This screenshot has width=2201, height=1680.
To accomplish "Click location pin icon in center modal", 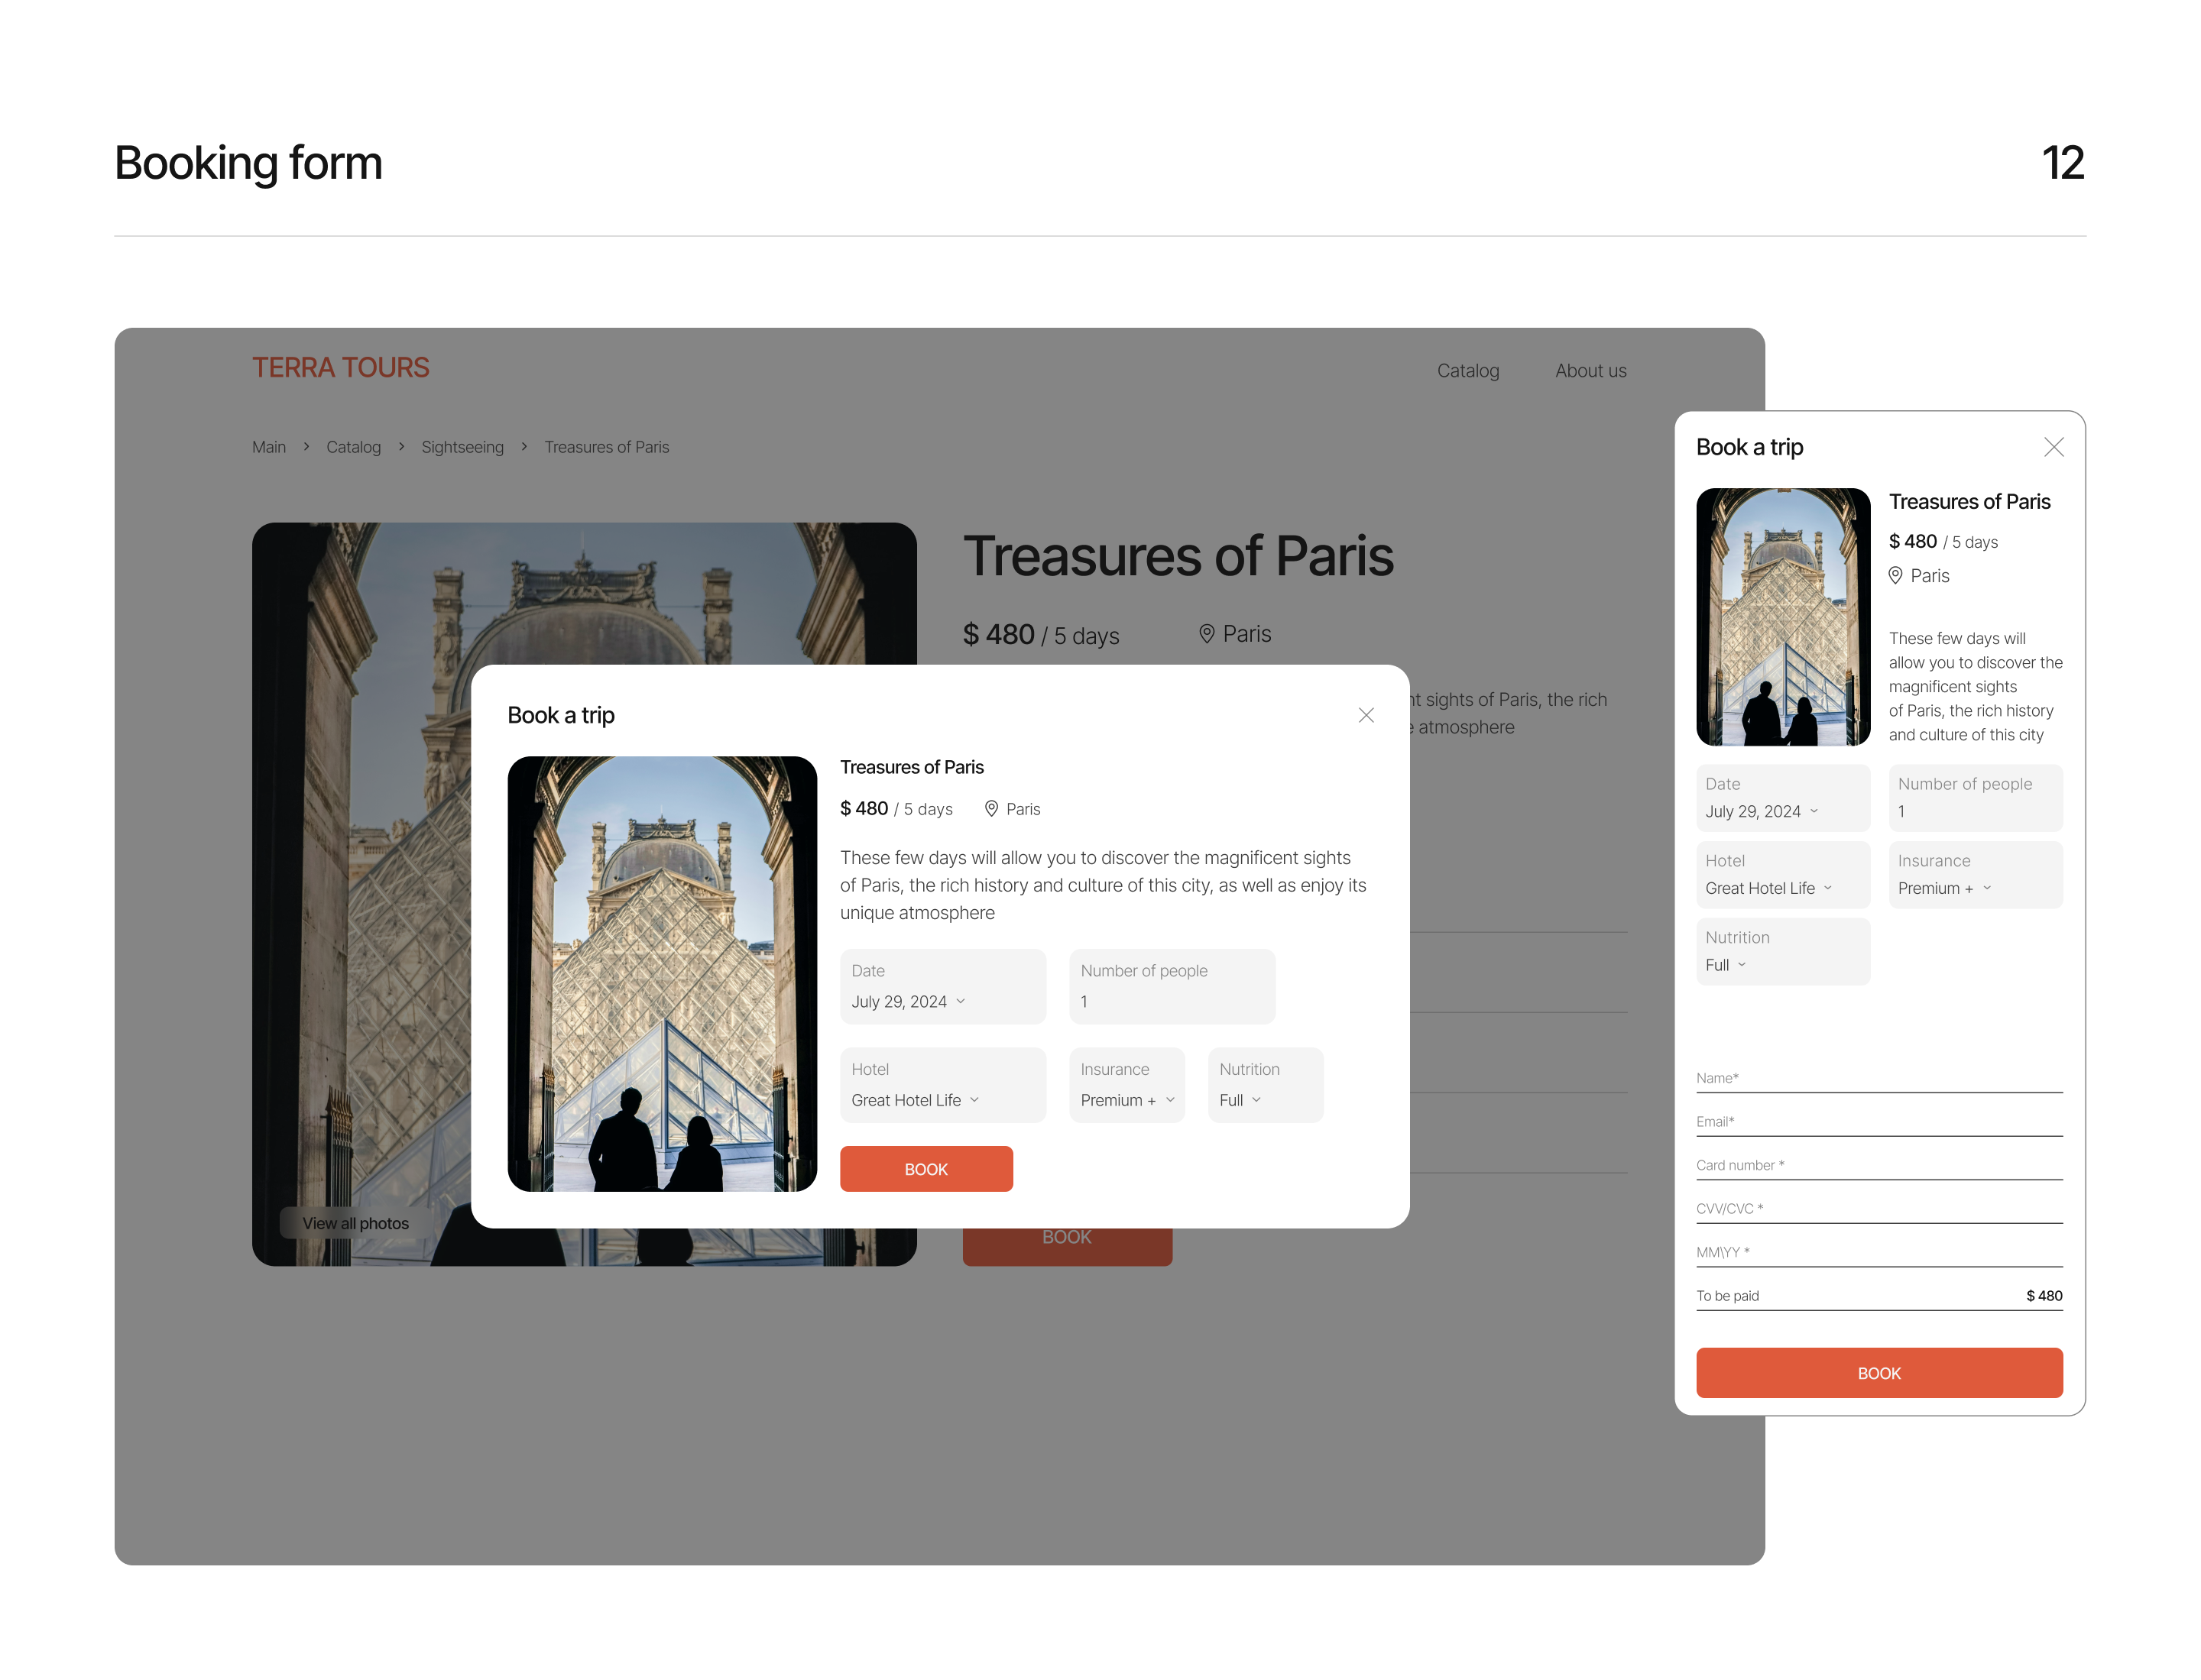I will click(x=990, y=809).
